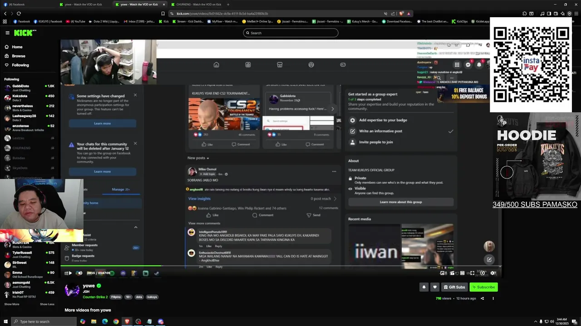The width and height of the screenshot is (581, 326).
Task: Open TylerRussell recommended channel
Action: pyautogui.click(x=30, y=254)
